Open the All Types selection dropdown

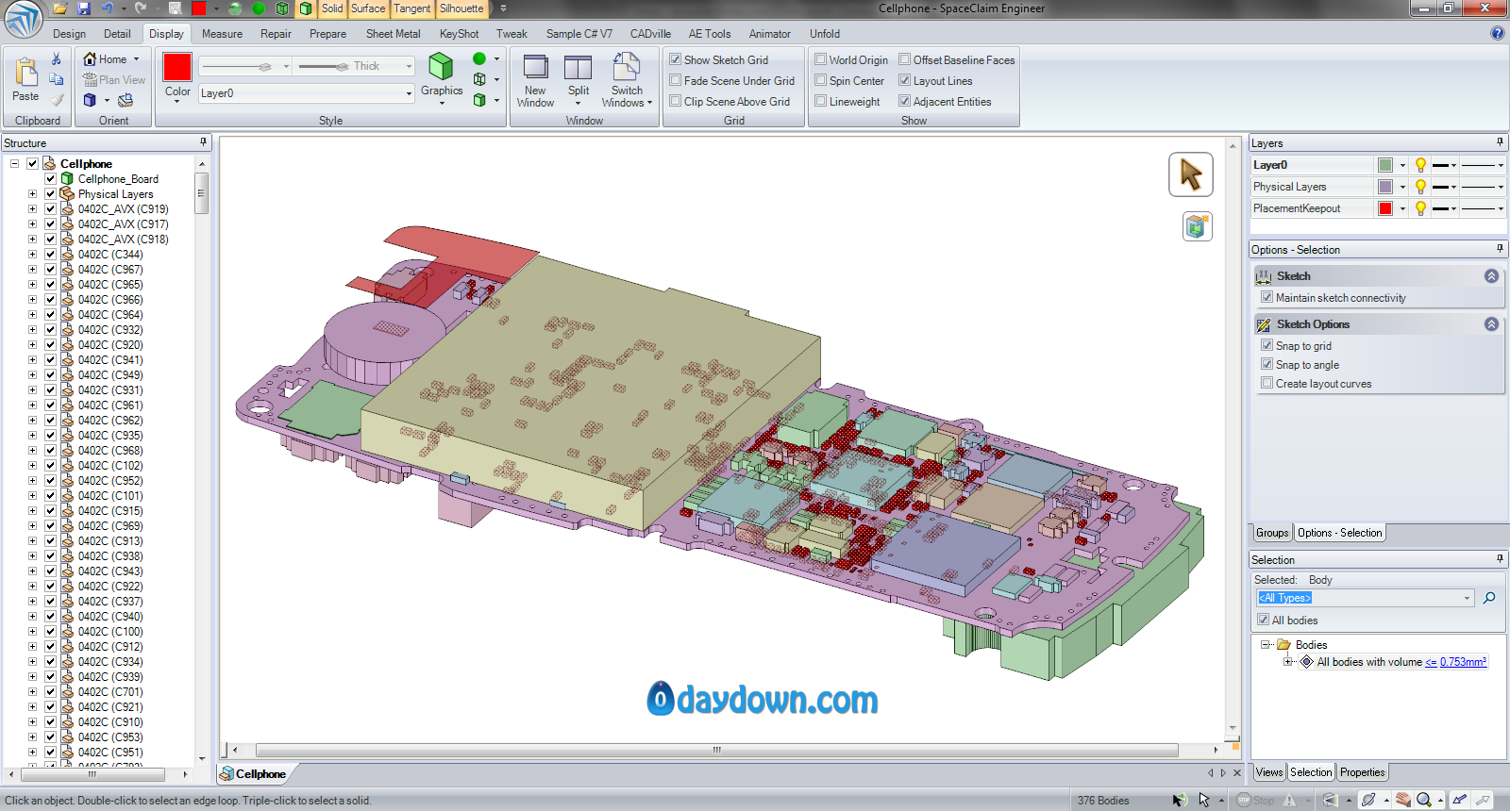coord(1467,598)
